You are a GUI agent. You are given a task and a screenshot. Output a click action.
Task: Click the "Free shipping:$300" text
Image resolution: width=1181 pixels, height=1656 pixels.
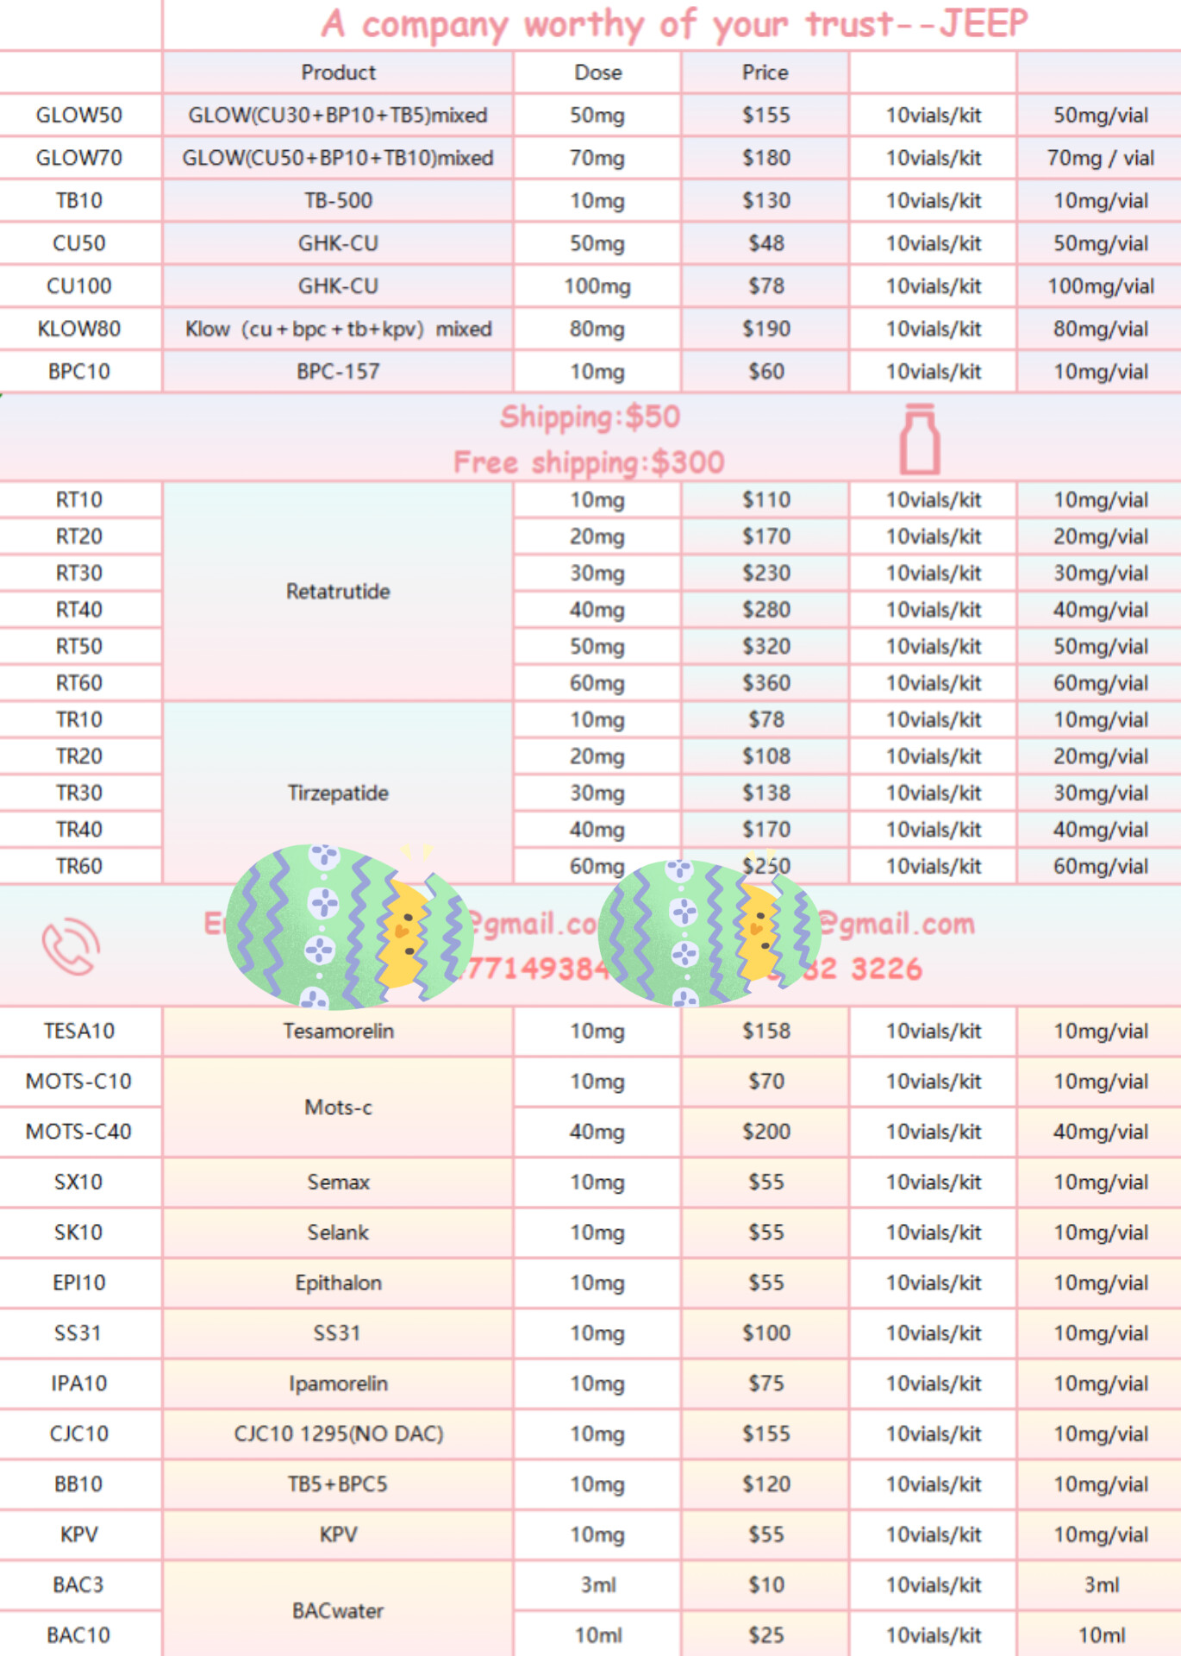590,463
